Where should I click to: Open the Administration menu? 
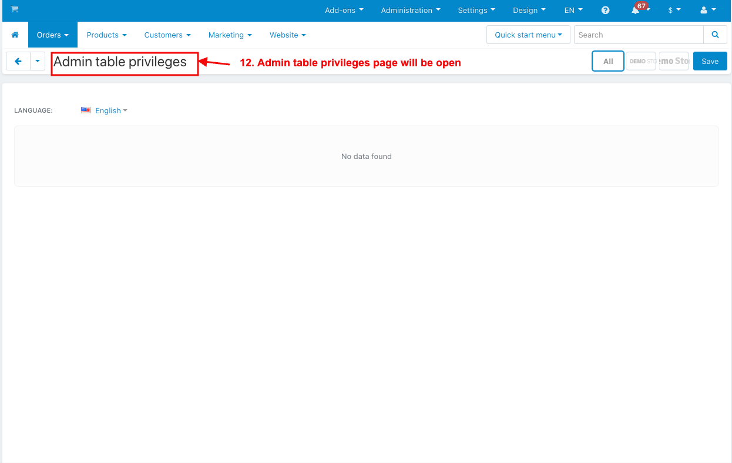[411, 11]
